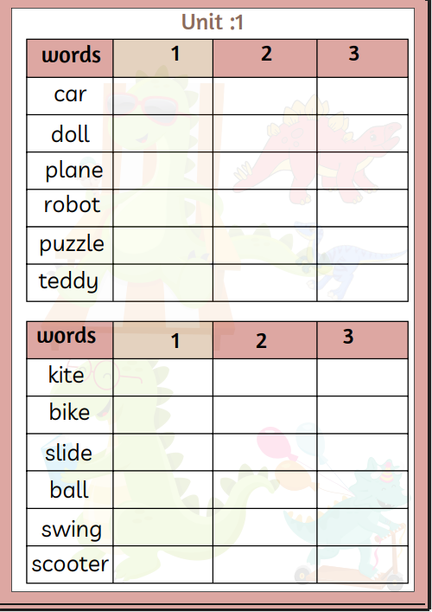Viewport: 432px width, 612px height.
Task: Click the empty column 3 cell beside 'scooter'
Action: [x=363, y=564]
